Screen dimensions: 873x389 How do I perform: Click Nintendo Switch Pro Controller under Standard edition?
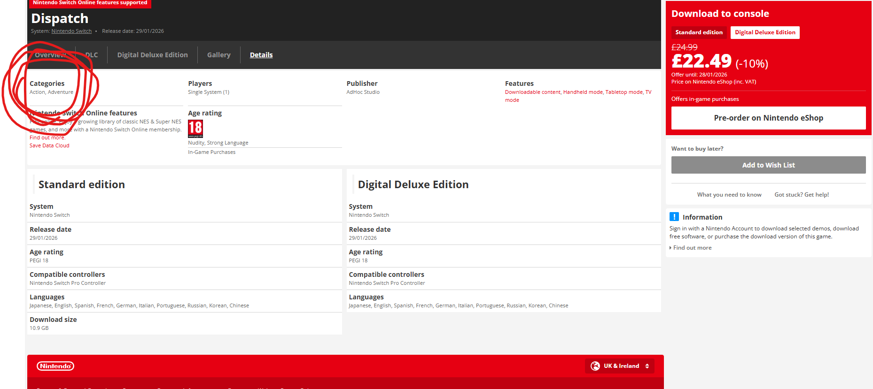68,283
